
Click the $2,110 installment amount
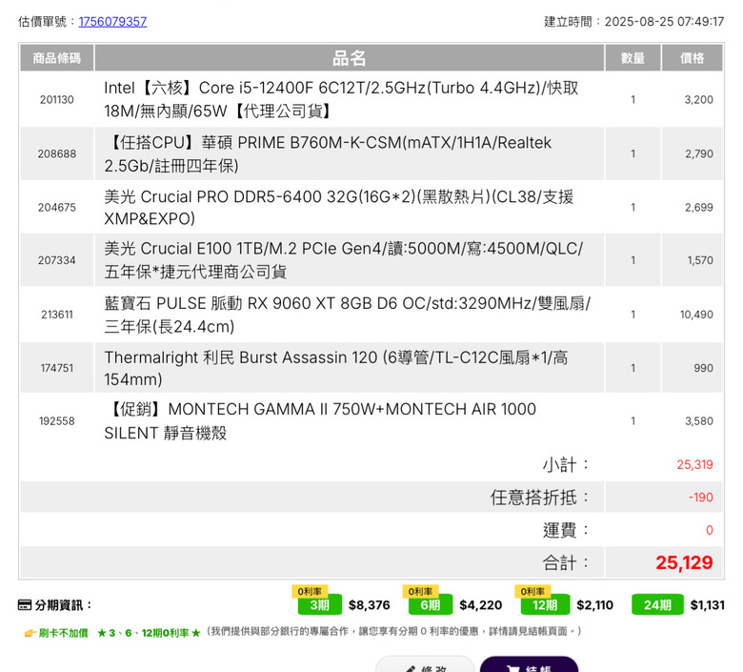(594, 605)
